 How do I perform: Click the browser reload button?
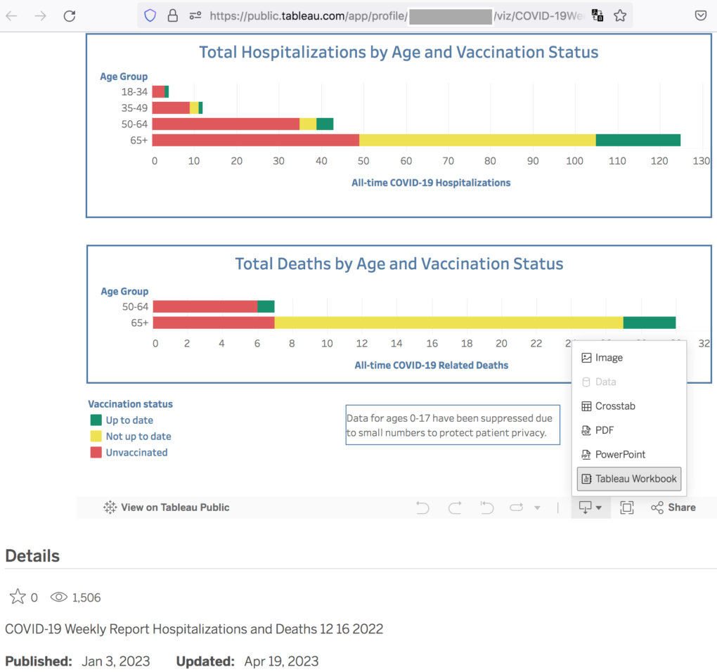tap(69, 16)
